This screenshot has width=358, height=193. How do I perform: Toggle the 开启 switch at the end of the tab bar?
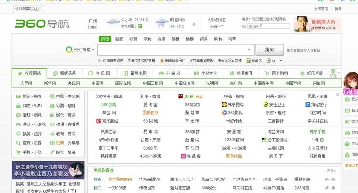[x=333, y=73]
